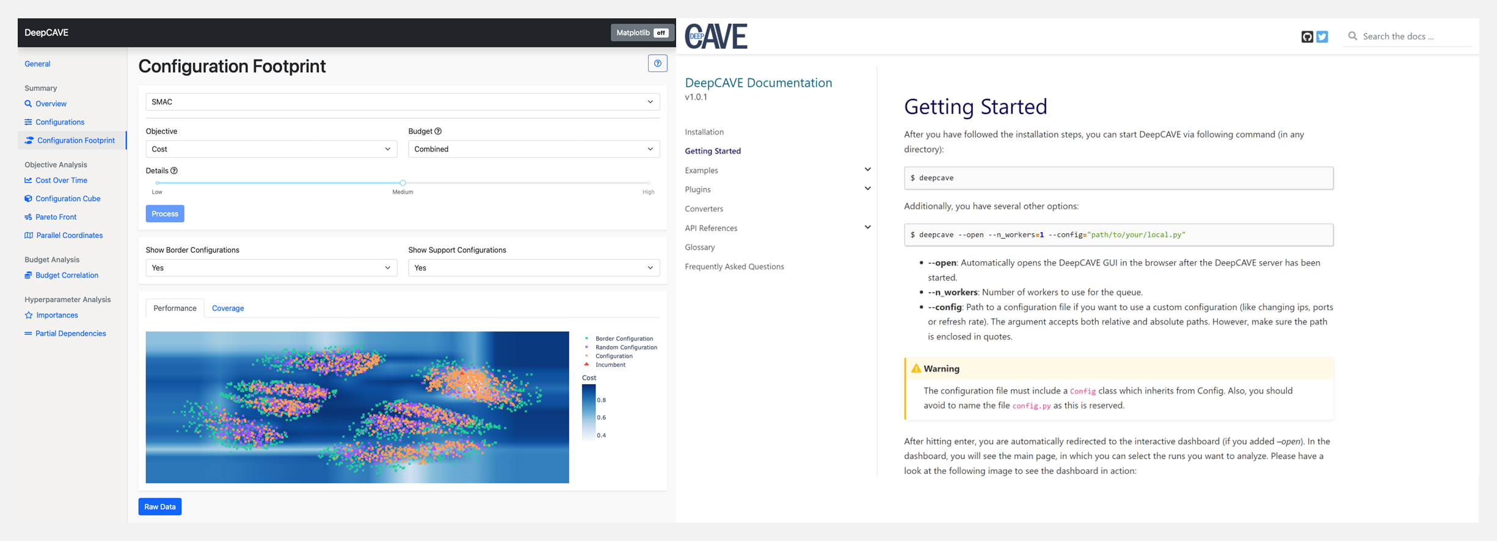
Task: Click the Process button
Action: click(165, 214)
